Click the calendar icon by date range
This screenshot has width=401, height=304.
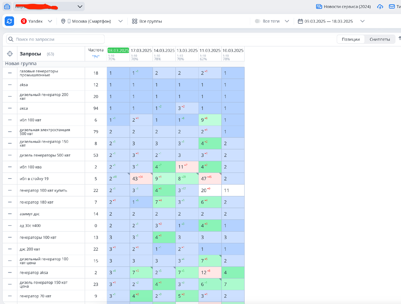pos(300,21)
